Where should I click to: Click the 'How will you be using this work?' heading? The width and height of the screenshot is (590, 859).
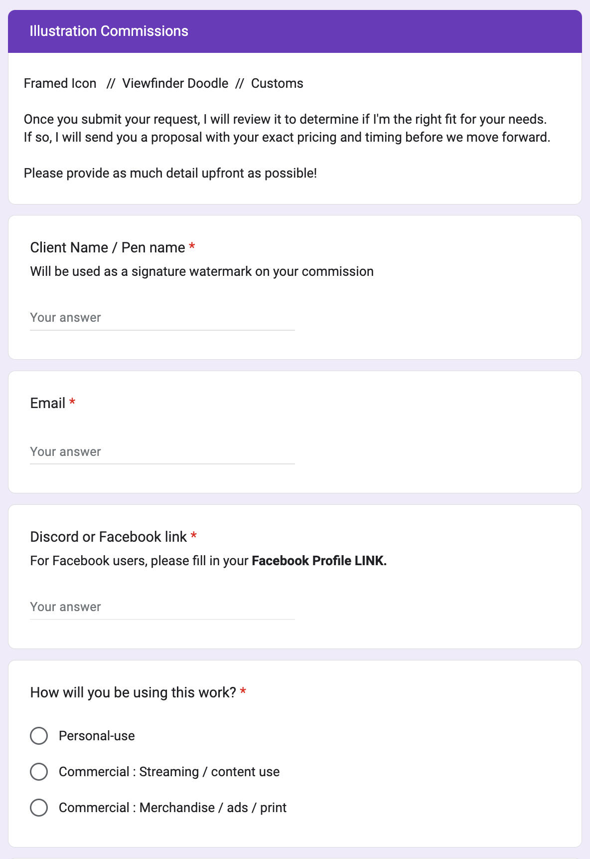pos(133,692)
